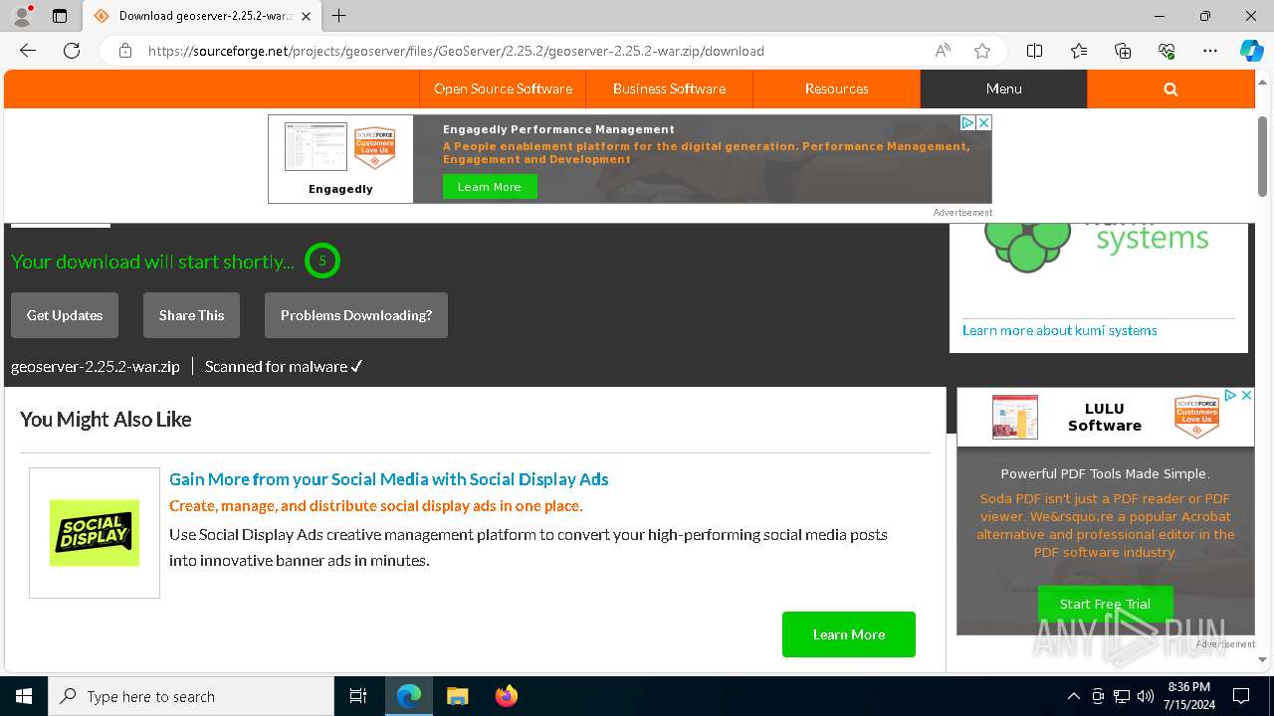Close the Engagedly banner ad
Screen dimensions: 1274x716
point(983,122)
